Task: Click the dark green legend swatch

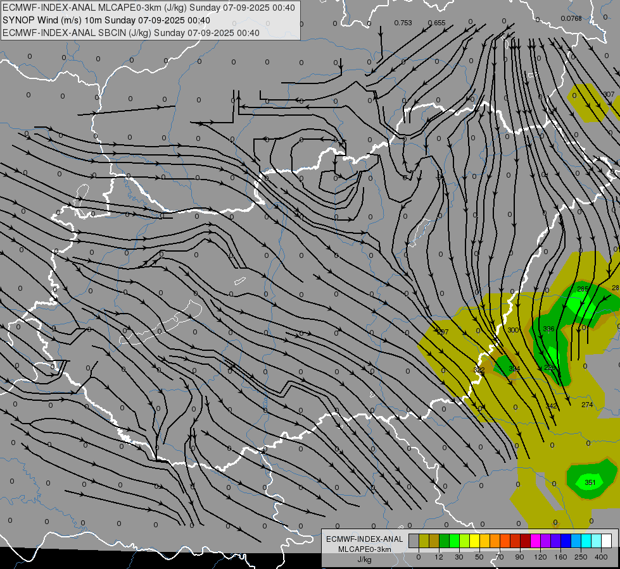Action: coord(445,541)
